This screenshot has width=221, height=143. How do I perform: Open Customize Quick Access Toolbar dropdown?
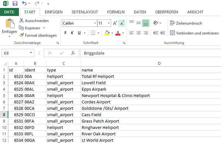48,4
